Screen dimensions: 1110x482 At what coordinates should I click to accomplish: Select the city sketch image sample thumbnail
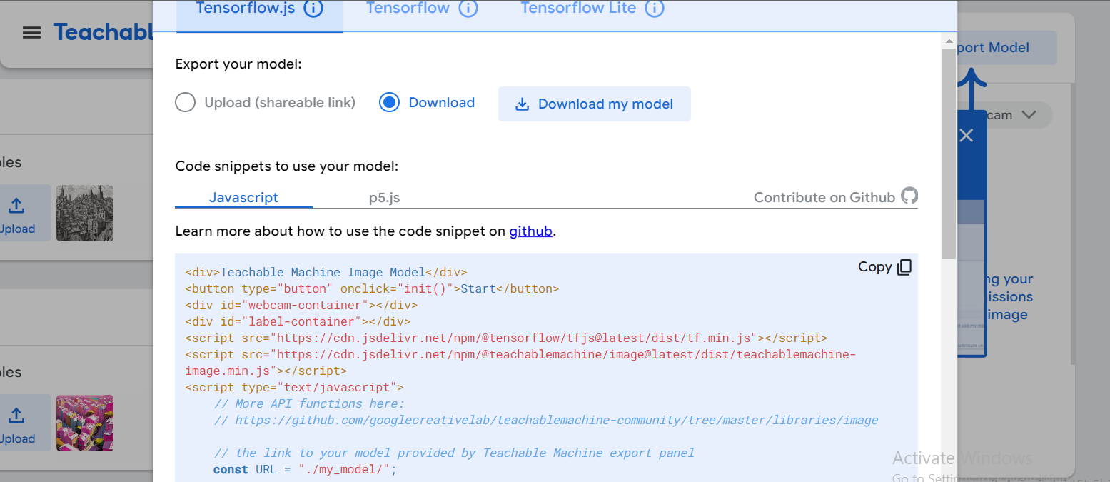85,213
